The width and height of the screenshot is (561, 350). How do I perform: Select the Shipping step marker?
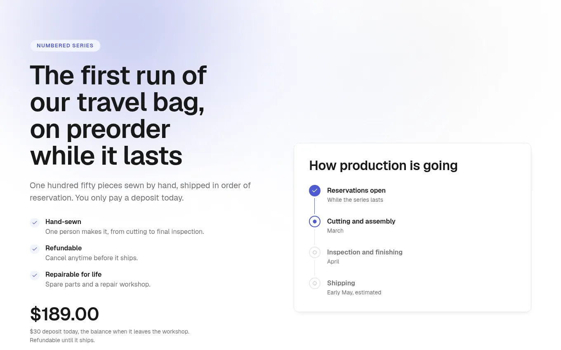pos(315,283)
